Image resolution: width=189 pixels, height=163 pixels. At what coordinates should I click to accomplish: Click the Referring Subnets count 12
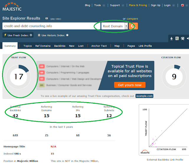[109, 116]
